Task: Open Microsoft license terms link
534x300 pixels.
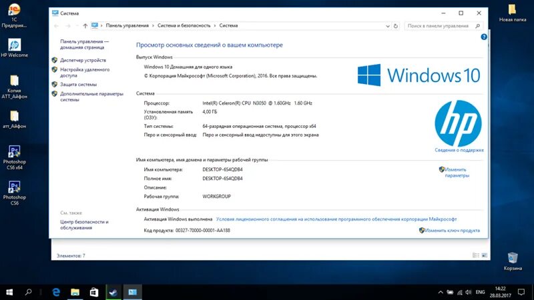Action: (336, 219)
